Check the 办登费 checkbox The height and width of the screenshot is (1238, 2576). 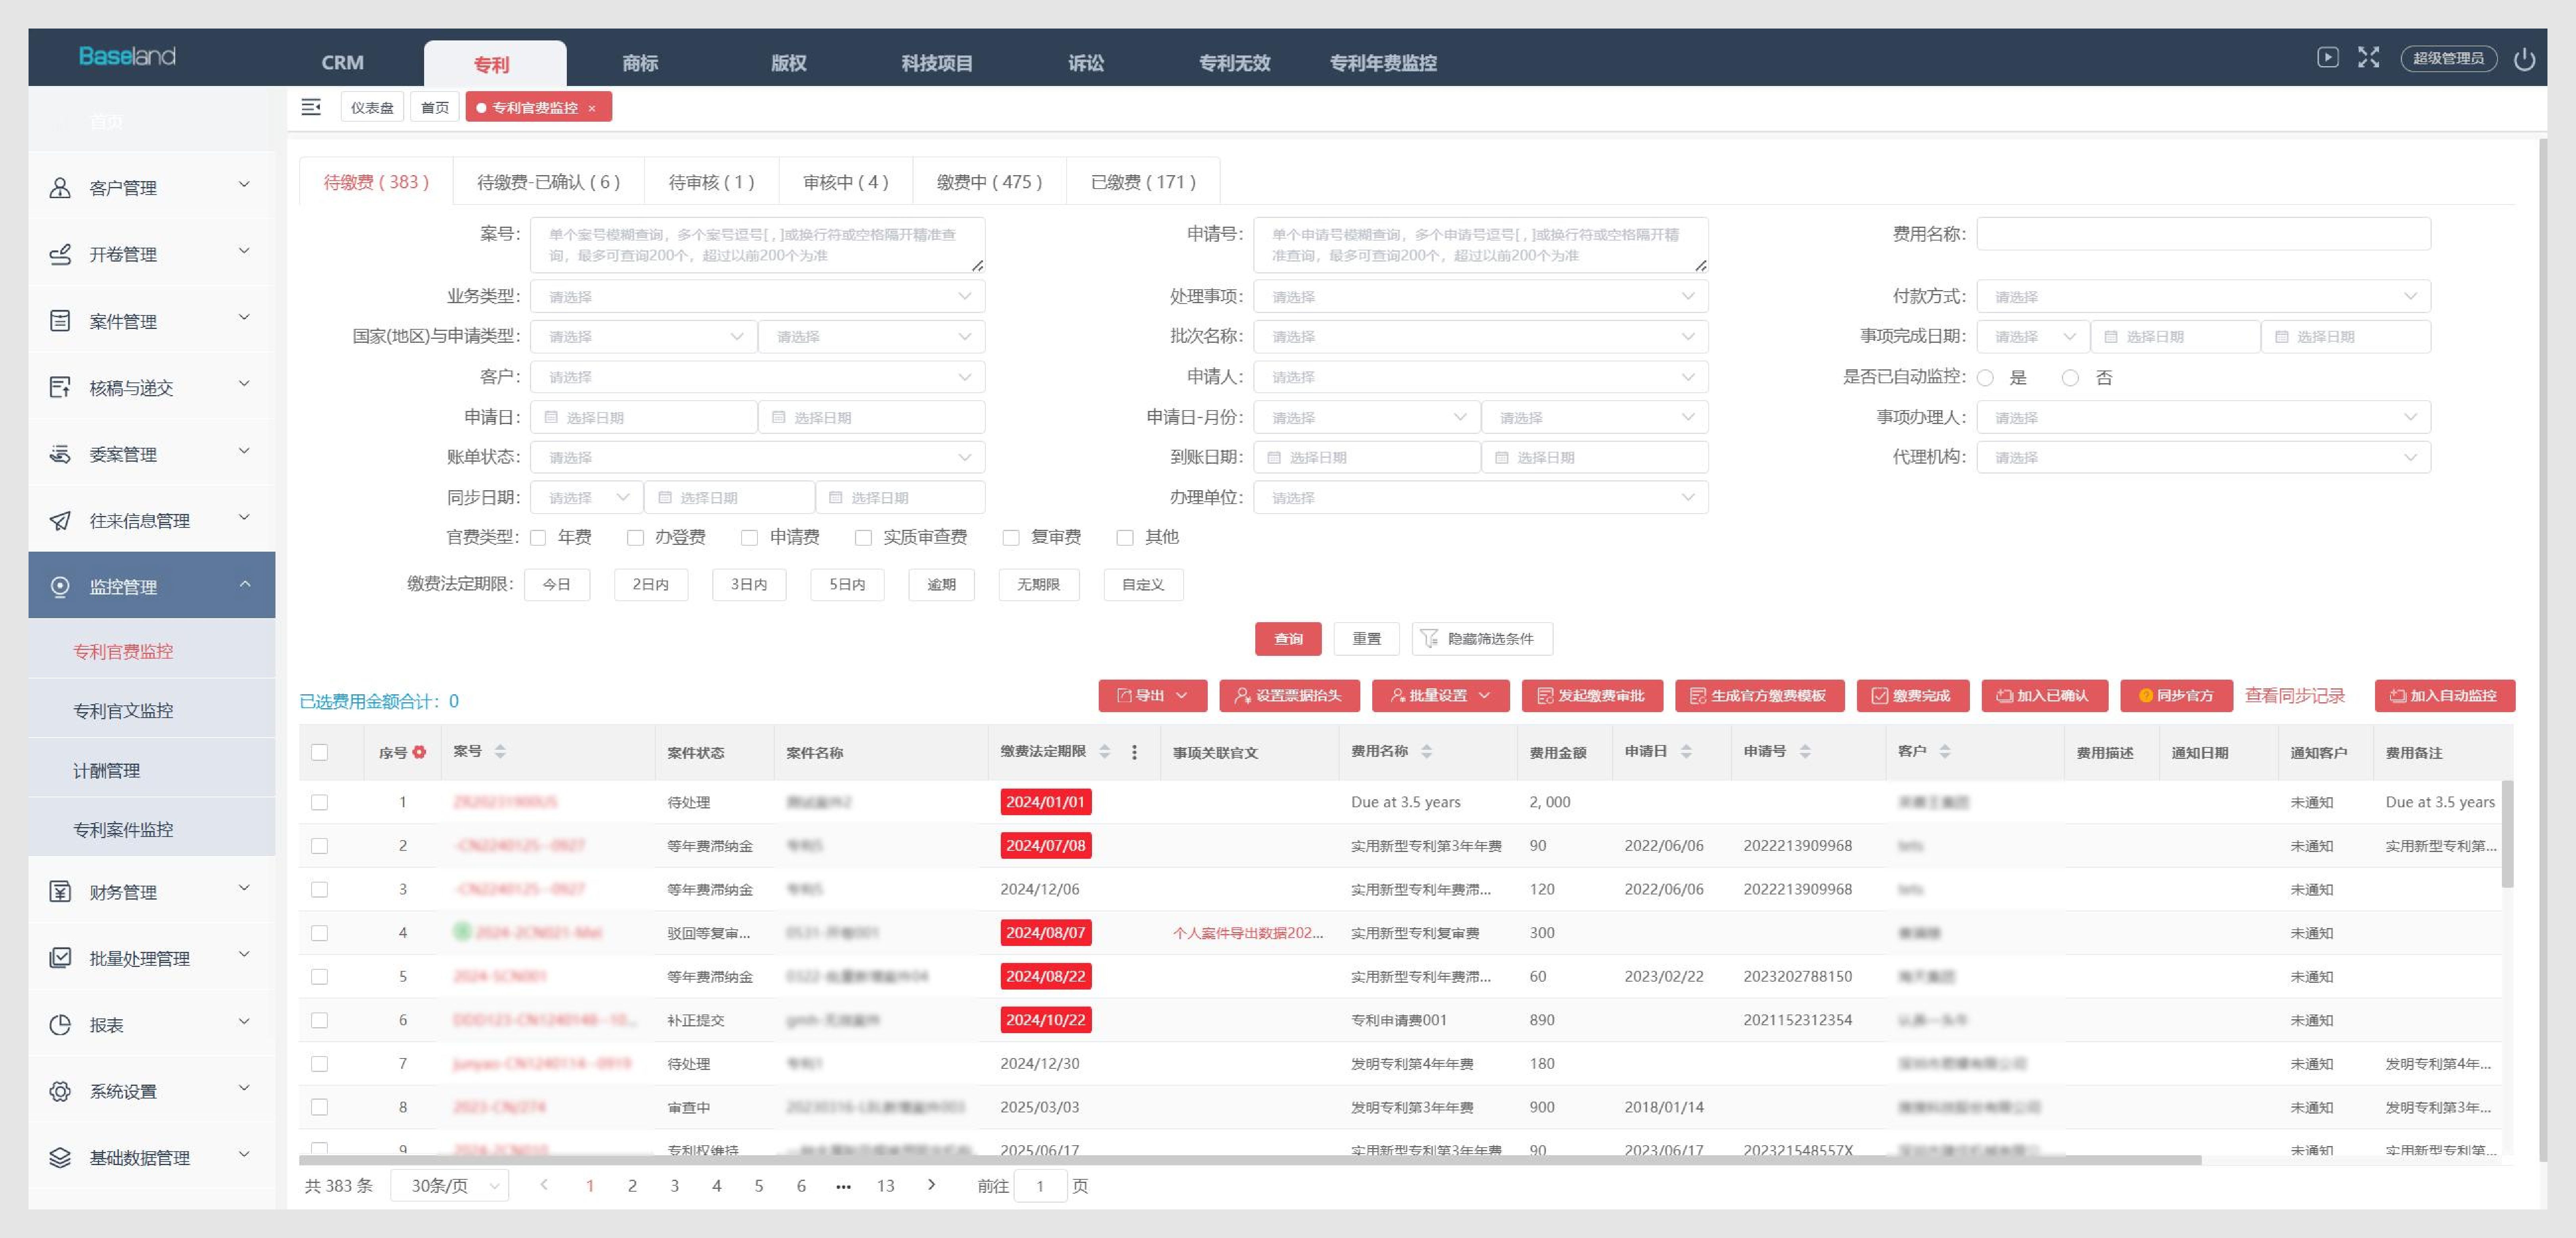(635, 538)
